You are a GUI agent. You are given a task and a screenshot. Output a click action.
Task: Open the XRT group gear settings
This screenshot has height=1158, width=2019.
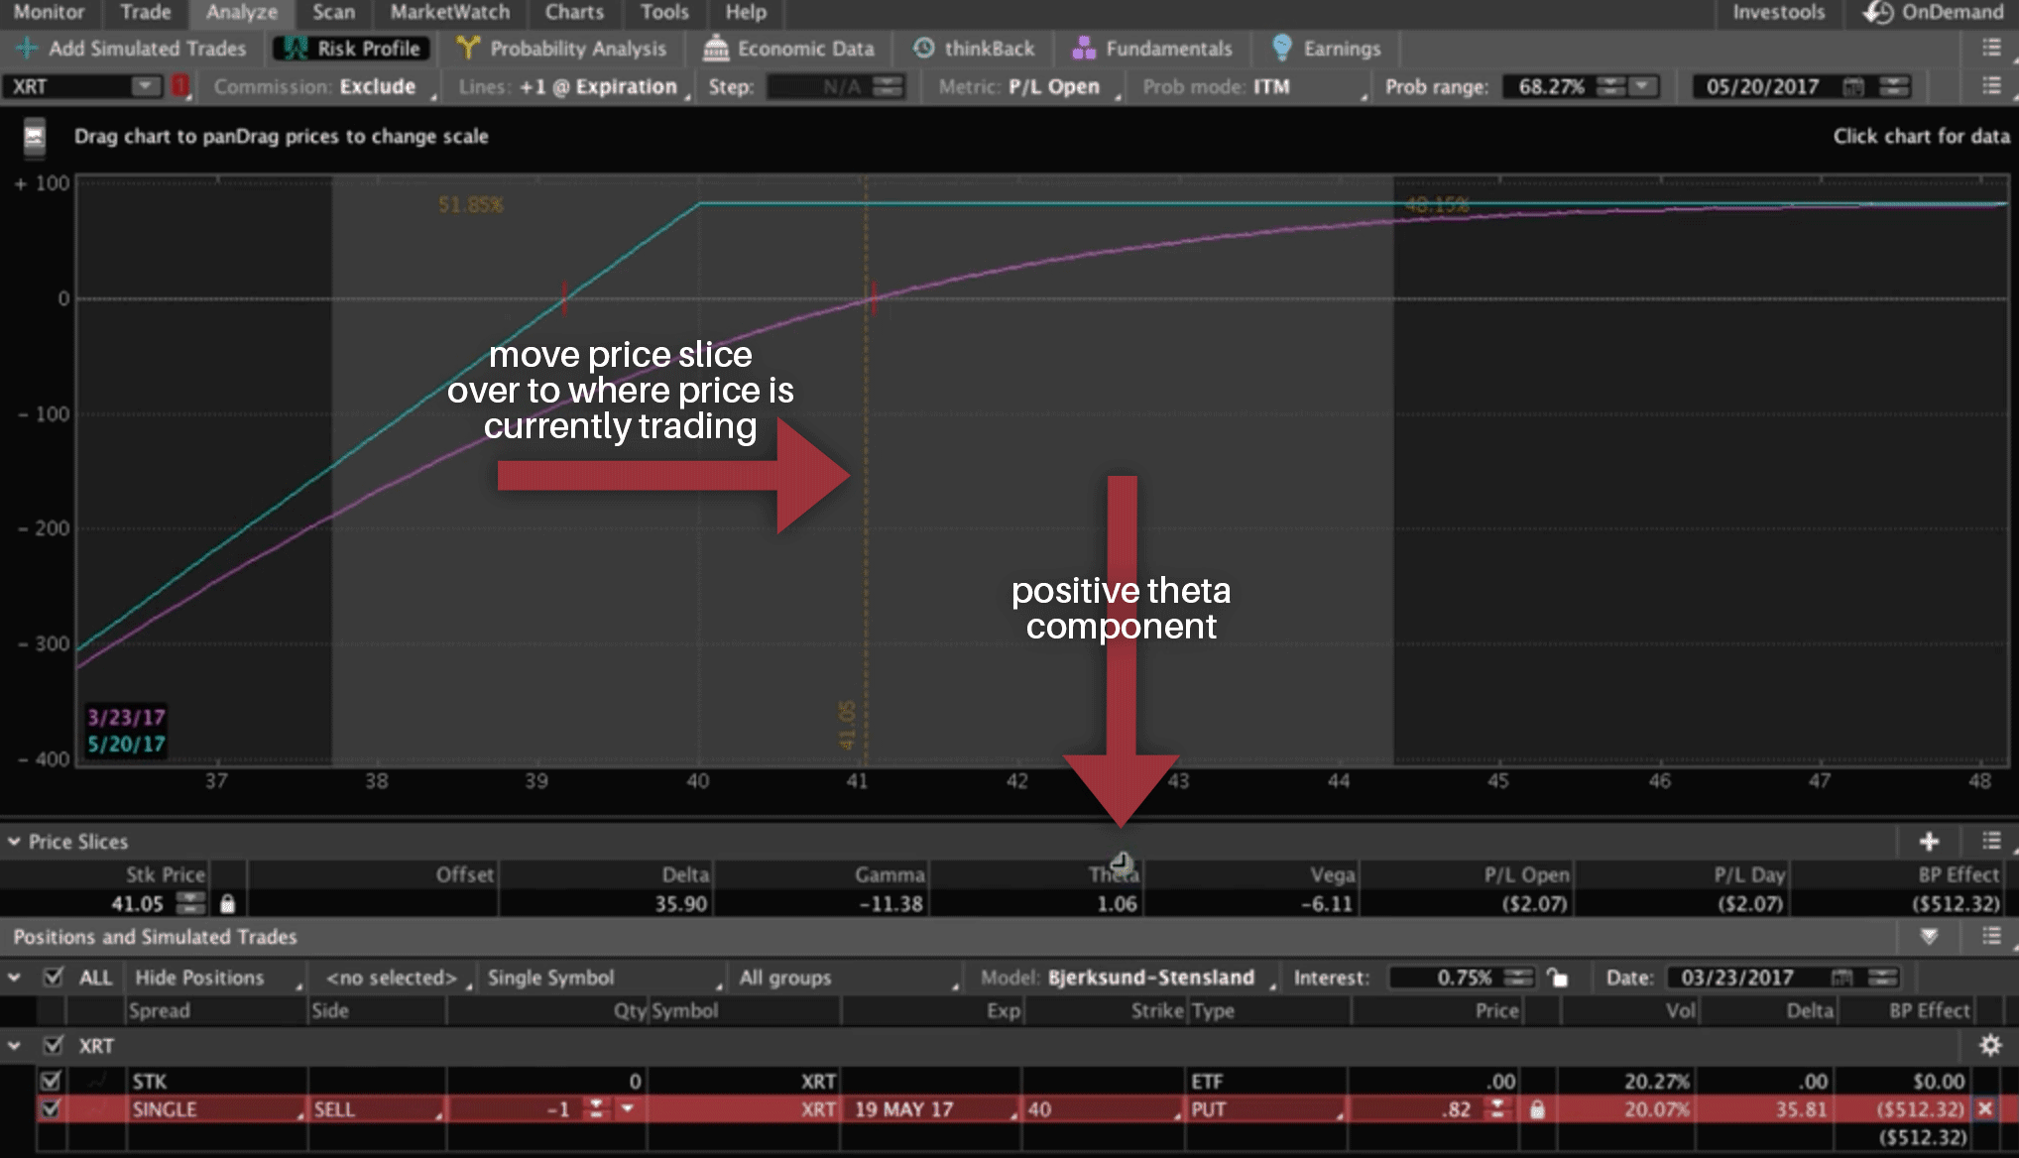[1989, 1045]
